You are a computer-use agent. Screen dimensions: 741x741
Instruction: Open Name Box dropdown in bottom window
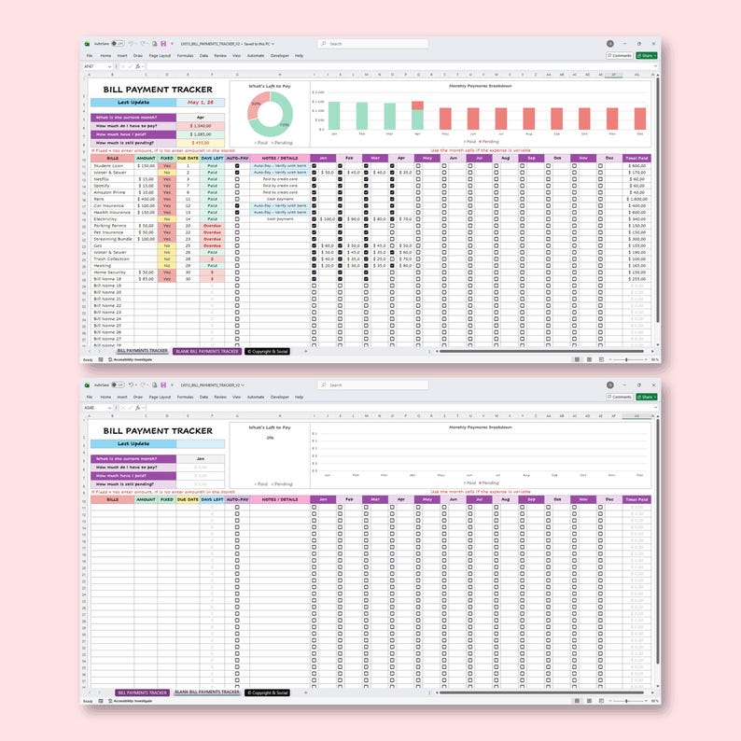tap(109, 408)
